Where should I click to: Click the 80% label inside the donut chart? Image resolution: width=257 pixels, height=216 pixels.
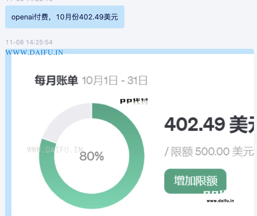pyautogui.click(x=92, y=156)
